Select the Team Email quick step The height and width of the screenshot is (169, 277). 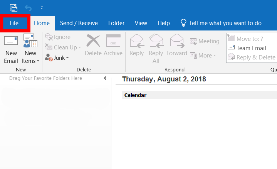(251, 48)
